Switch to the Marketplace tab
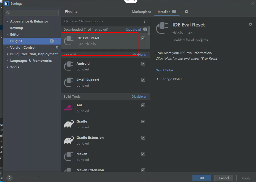This screenshot has height=182, width=256. tap(141, 12)
